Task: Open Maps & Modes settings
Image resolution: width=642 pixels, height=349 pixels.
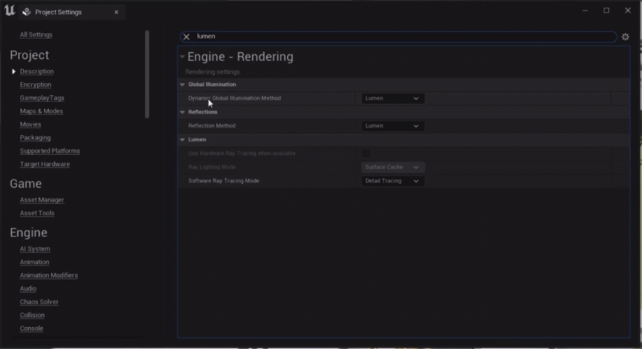Action: click(x=41, y=111)
